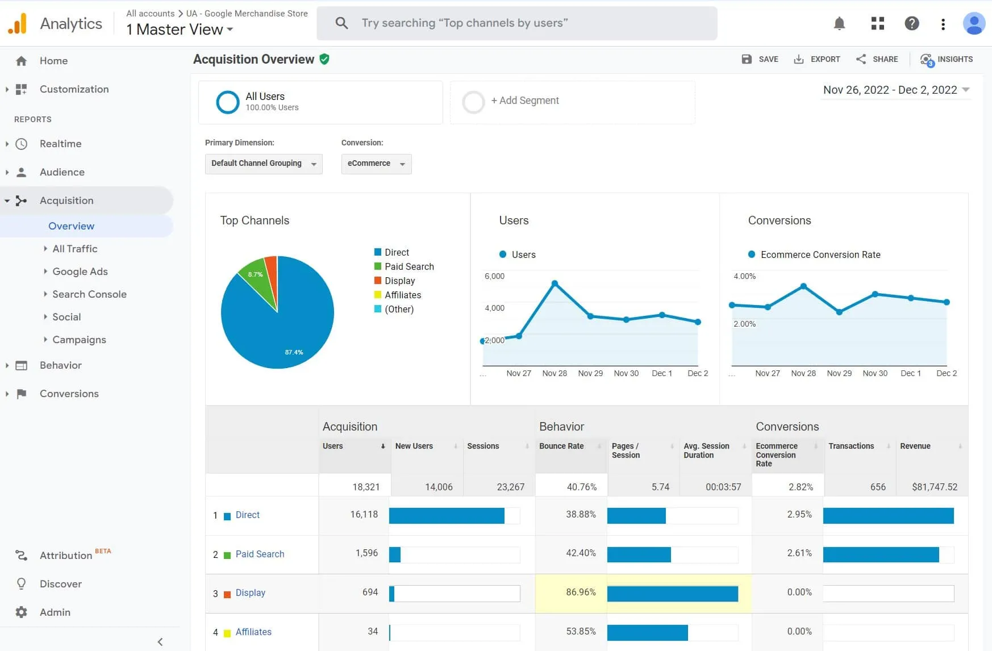Open the INSIGHTS panel

[x=946, y=59]
